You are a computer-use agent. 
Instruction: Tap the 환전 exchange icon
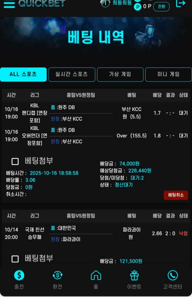[x=57, y=275]
